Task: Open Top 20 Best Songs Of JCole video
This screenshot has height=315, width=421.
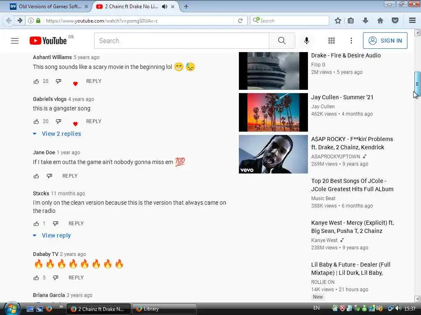Action: tap(352, 185)
